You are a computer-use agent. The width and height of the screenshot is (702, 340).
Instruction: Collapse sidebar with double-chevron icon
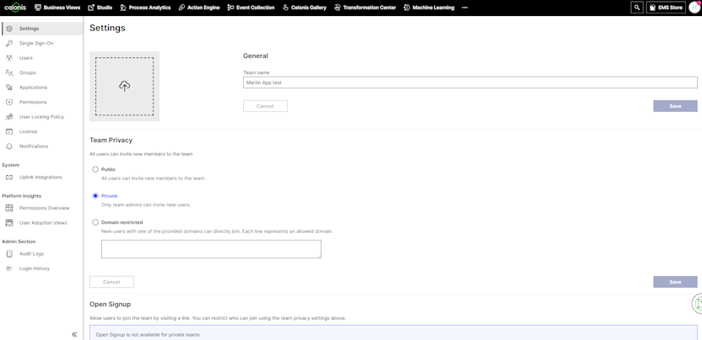(x=74, y=334)
